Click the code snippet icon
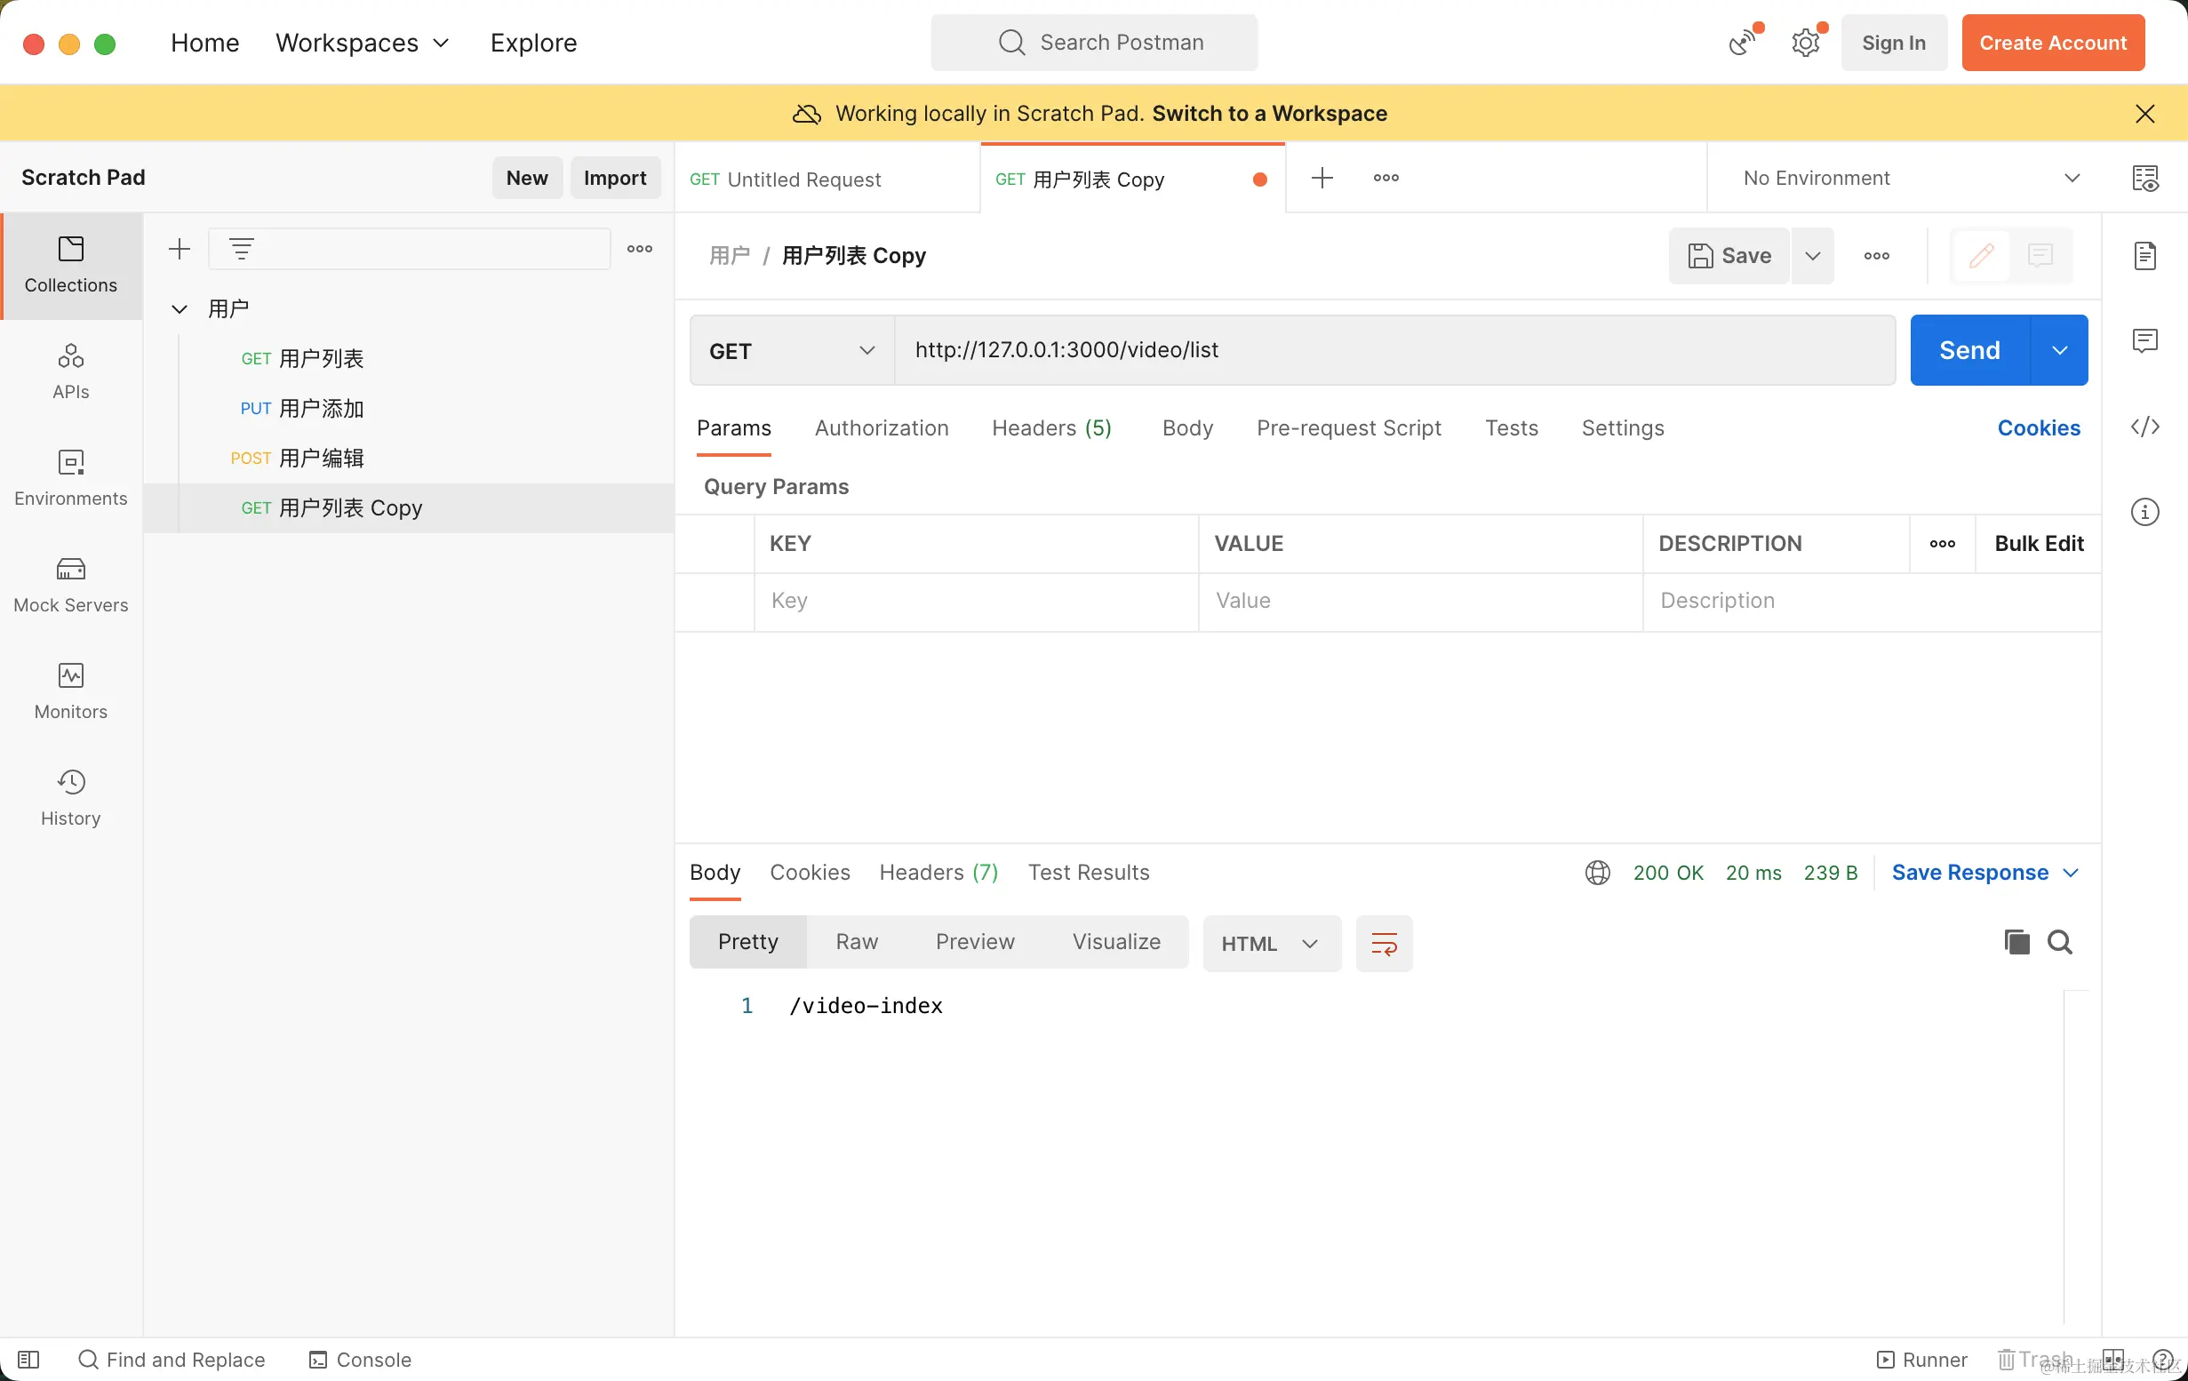The width and height of the screenshot is (2188, 1381). (x=2144, y=426)
